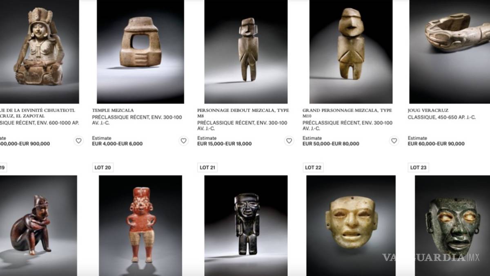The width and height of the screenshot is (490, 276).
Task: Click the LOT 23 label
Action: pos(419,167)
